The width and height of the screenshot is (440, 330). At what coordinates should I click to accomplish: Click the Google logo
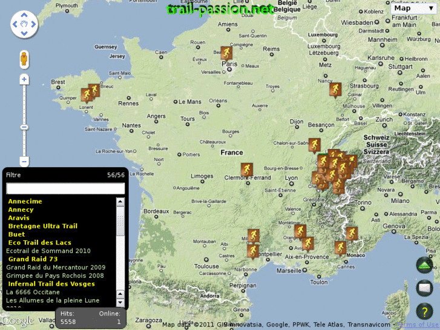tap(18, 321)
